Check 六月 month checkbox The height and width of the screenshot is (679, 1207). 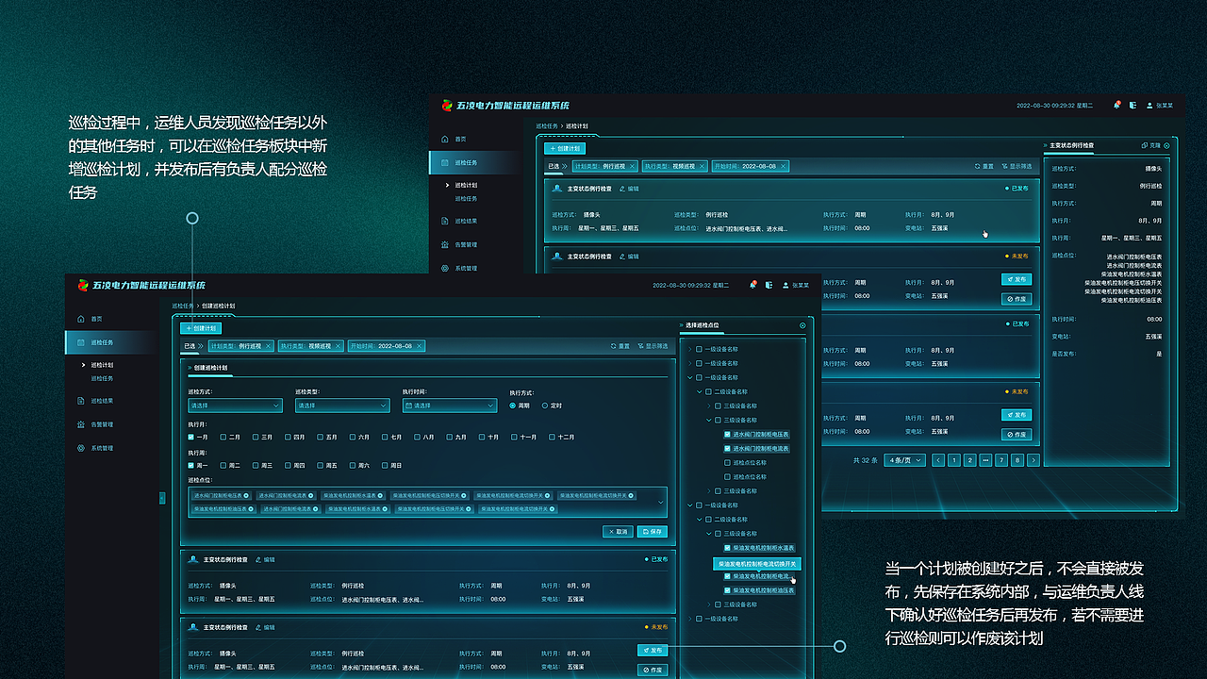click(x=353, y=437)
